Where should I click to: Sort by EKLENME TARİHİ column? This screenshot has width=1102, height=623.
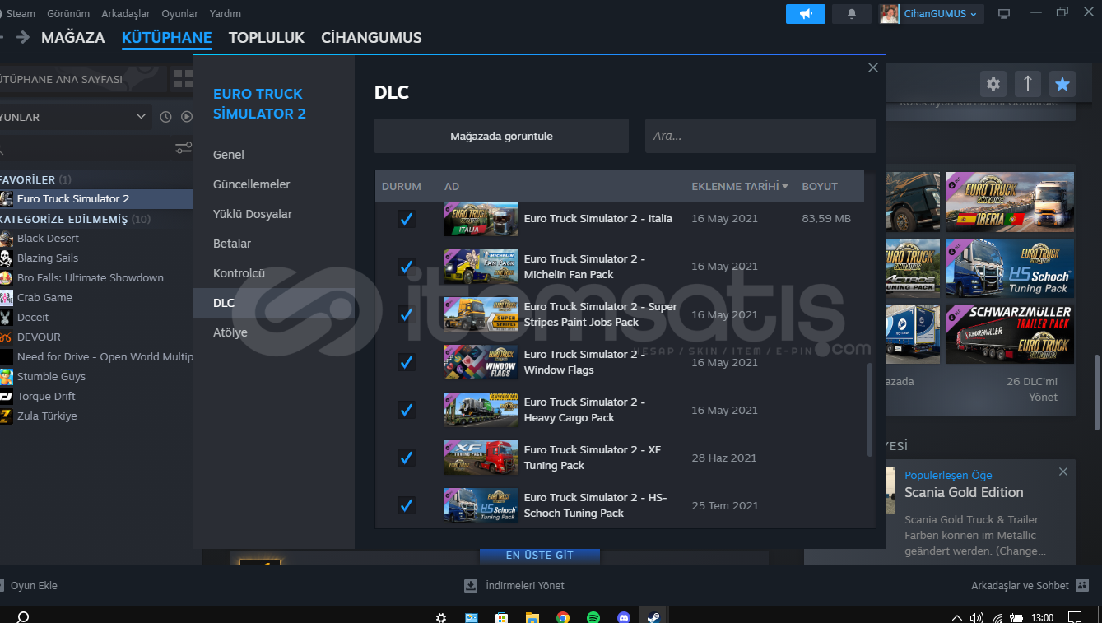740,187
